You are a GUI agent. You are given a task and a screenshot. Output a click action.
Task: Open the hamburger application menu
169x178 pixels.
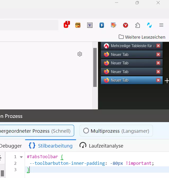tap(161, 25)
